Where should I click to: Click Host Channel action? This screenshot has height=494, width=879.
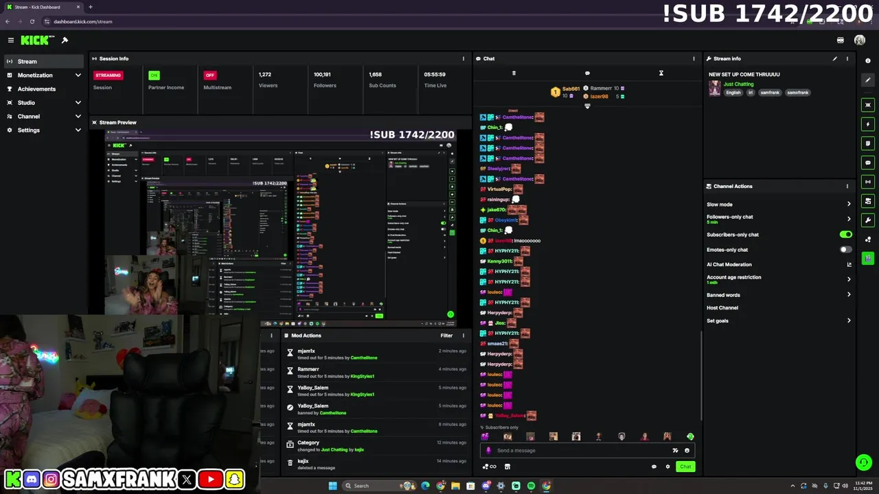(722, 307)
